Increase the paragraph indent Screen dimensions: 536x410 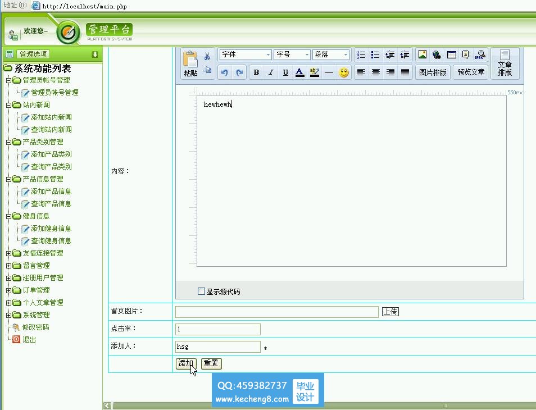405,54
